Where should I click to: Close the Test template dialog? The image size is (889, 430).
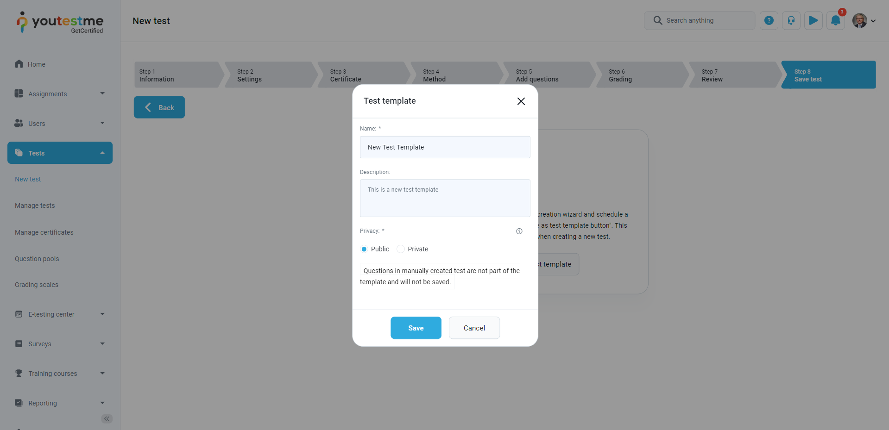point(521,101)
